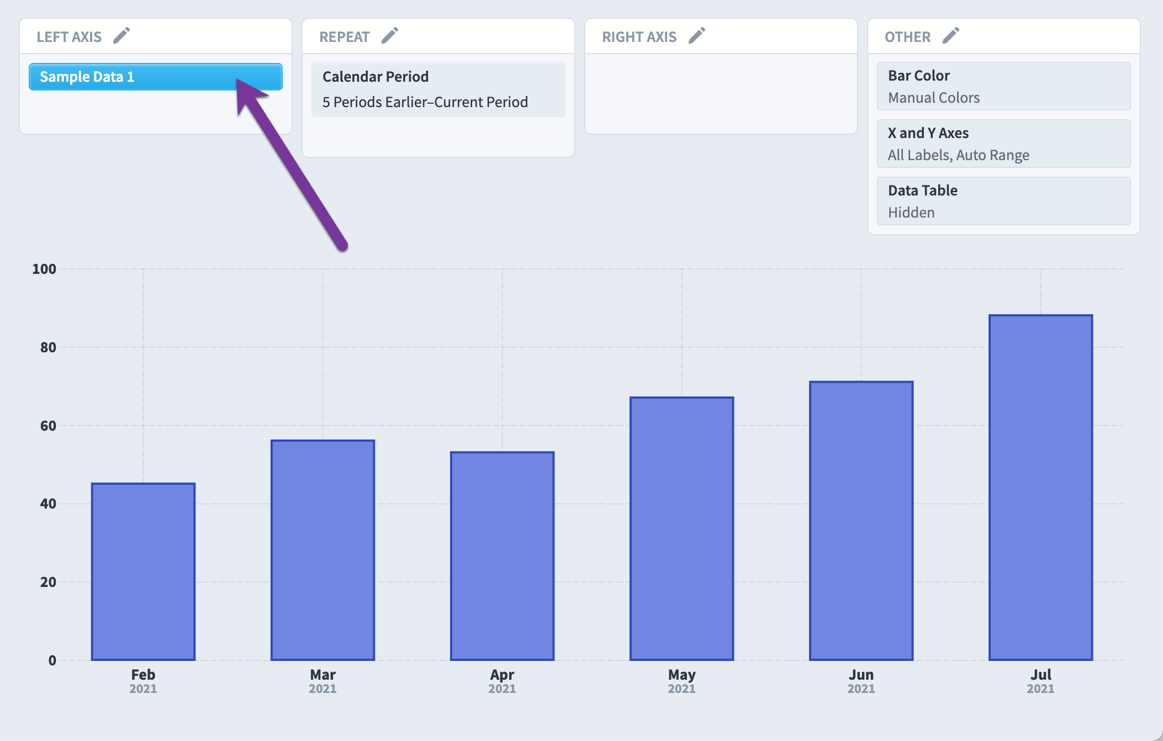Image resolution: width=1163 pixels, height=741 pixels.
Task: Click the Jun 2021 x-axis label
Action: 861,681
